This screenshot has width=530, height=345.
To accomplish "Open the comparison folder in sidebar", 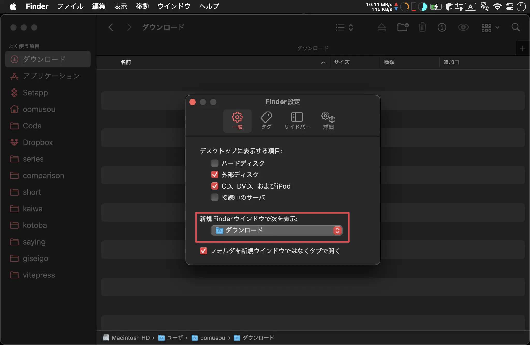I will [x=48, y=175].
